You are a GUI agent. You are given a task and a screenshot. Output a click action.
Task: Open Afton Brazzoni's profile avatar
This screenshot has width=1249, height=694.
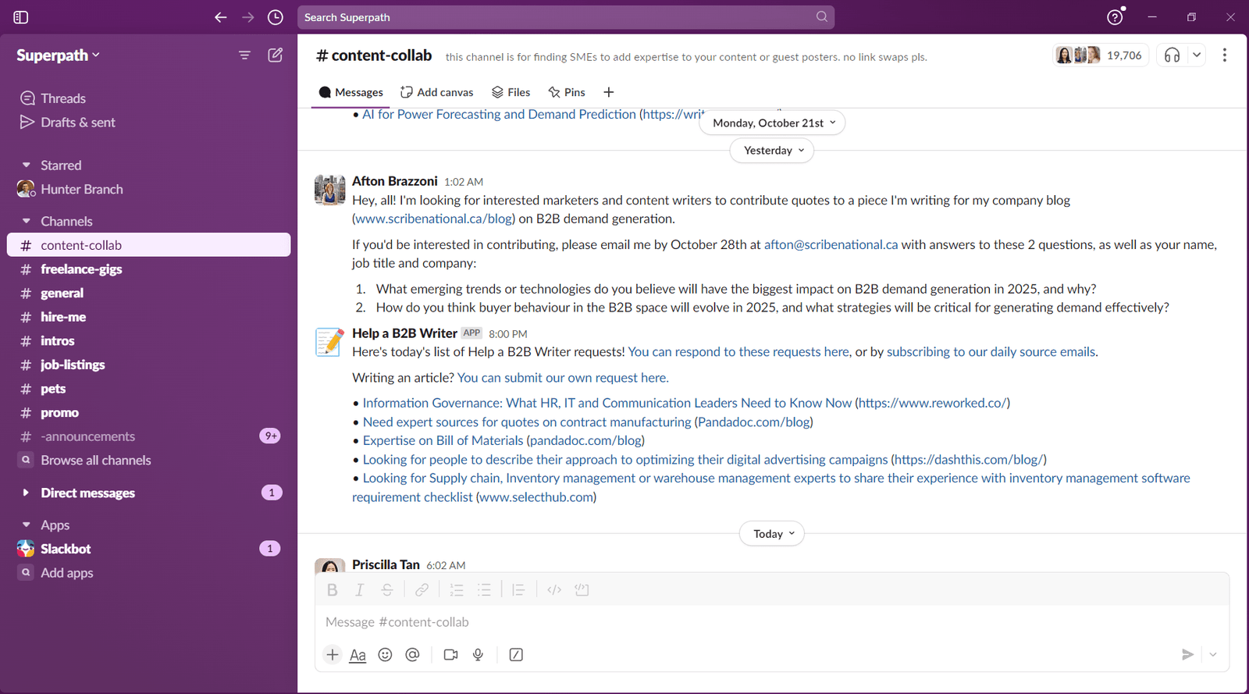(329, 190)
